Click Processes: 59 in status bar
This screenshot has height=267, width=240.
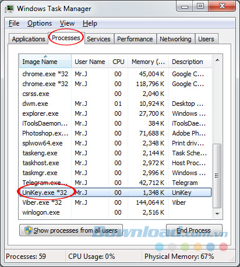pyautogui.click(x=26, y=257)
